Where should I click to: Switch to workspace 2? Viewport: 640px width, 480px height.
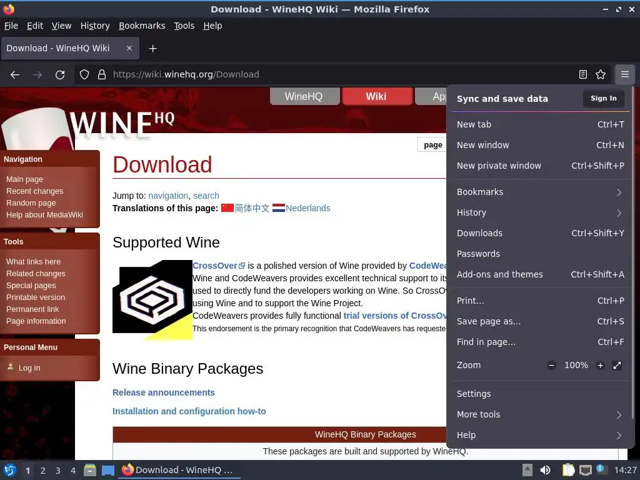43,471
